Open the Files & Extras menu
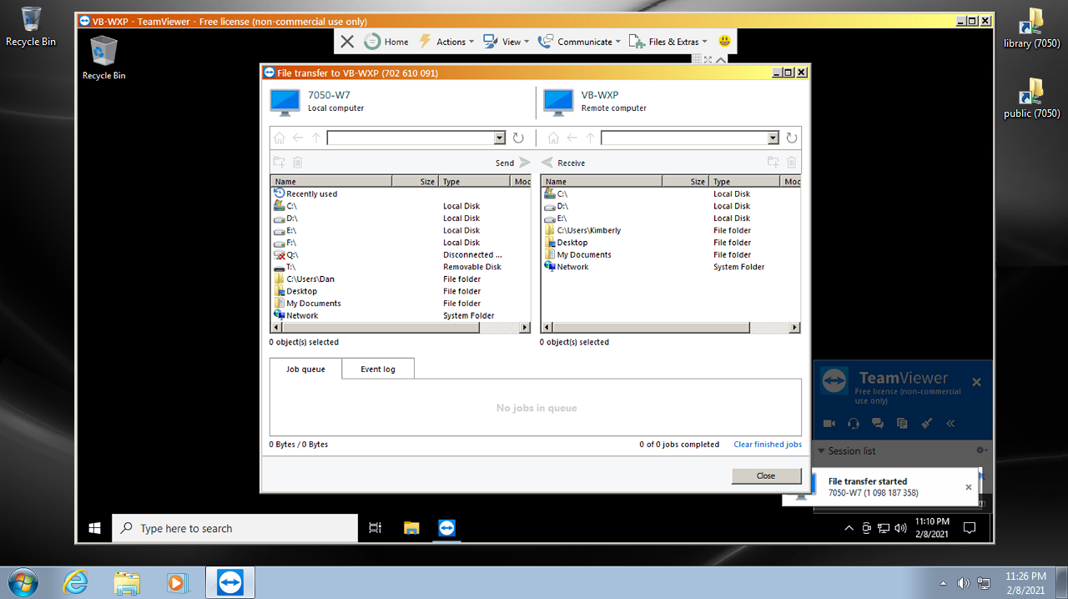The image size is (1068, 599). [667, 42]
